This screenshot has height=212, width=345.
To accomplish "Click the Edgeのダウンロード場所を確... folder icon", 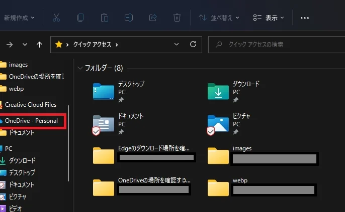I will [104, 156].
